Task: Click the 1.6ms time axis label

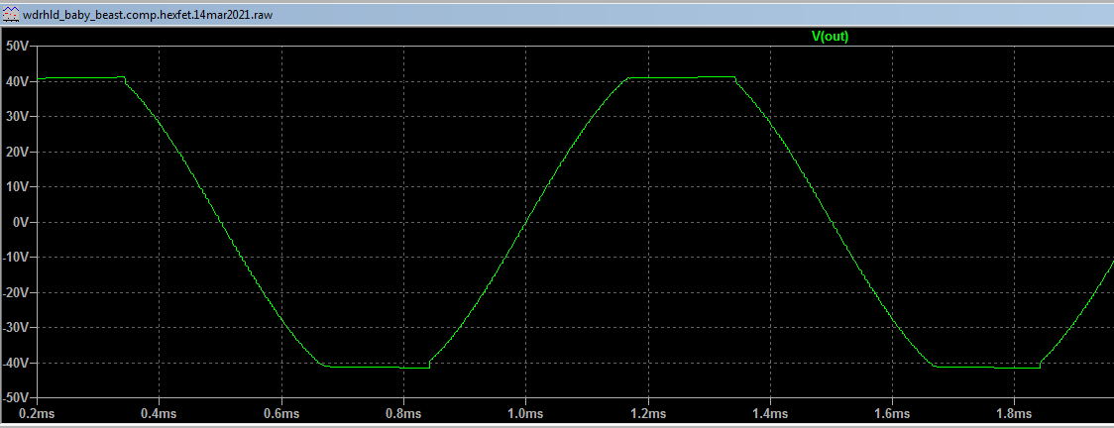Action: pos(892,413)
